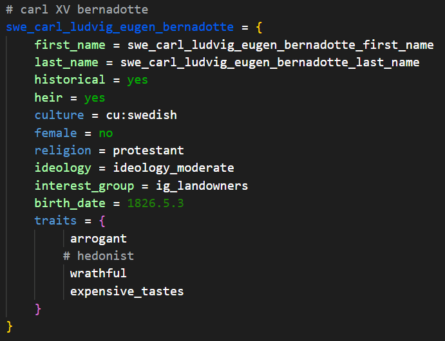This screenshot has width=445, height=341.
Task: Click the ideology_moderate value
Action: click(173, 168)
